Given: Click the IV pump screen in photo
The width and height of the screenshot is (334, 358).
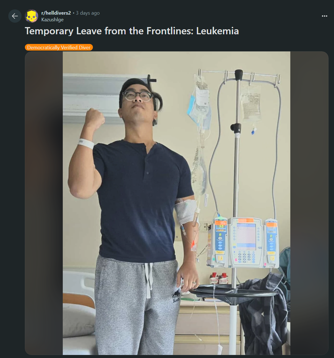Looking at the screenshot, I should [x=246, y=236].
